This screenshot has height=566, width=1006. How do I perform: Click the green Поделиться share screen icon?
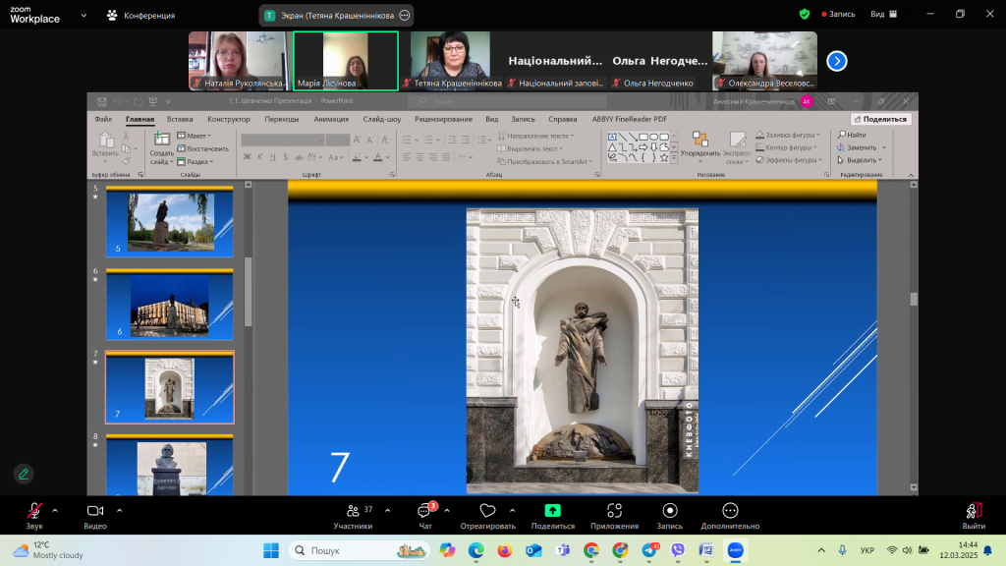[553, 511]
